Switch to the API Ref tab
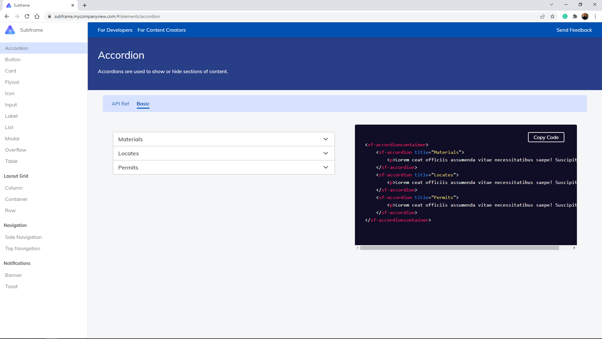Image resolution: width=602 pixels, height=339 pixels. pos(120,104)
